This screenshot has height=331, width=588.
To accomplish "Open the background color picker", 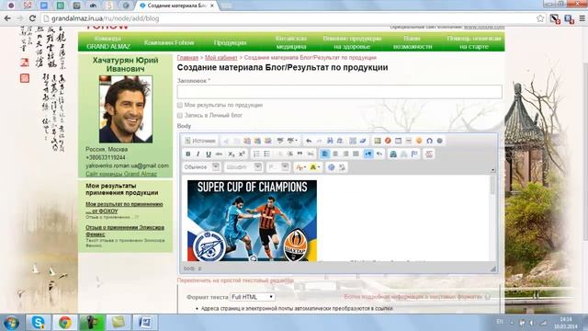I will tap(314, 167).
